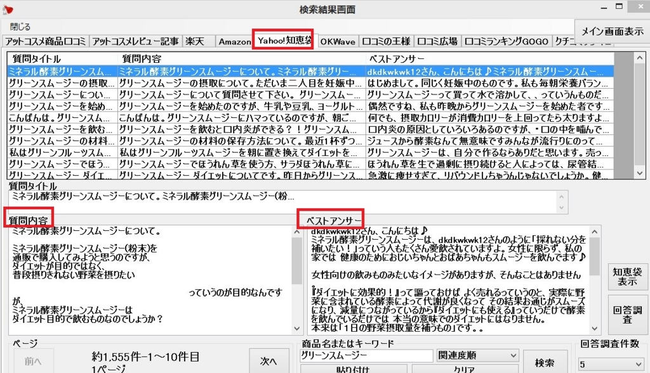The image size is (650, 373).
Task: Open the 関連度順 sort dropdown
Action: (x=477, y=355)
